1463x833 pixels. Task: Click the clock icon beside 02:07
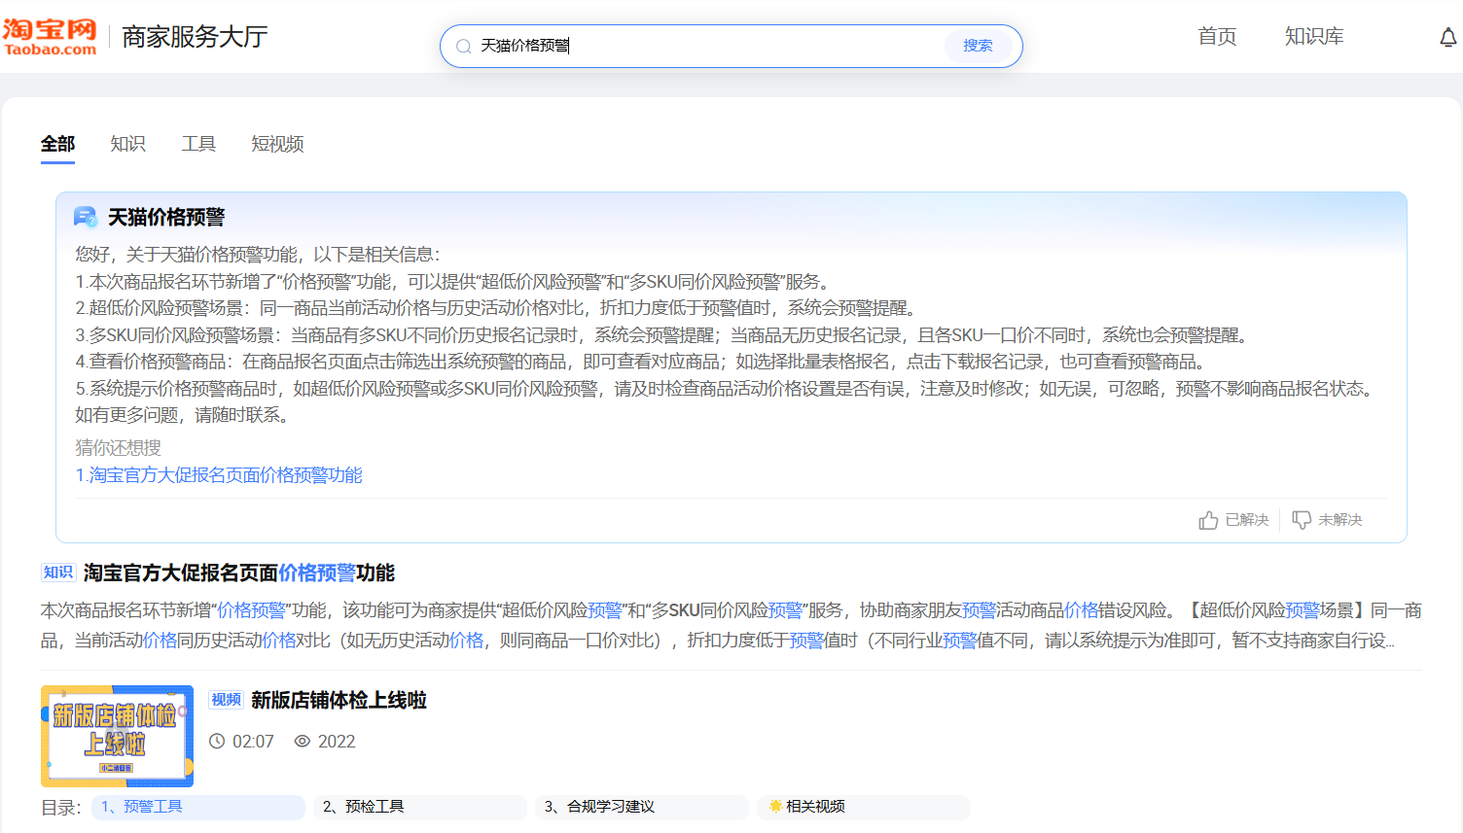pyautogui.click(x=217, y=741)
